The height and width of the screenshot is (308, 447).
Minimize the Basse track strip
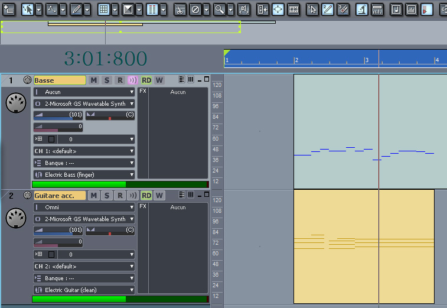point(200,80)
